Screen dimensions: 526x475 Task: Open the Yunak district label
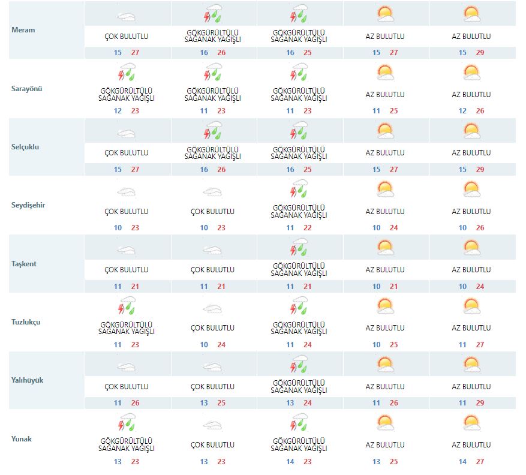point(22,439)
